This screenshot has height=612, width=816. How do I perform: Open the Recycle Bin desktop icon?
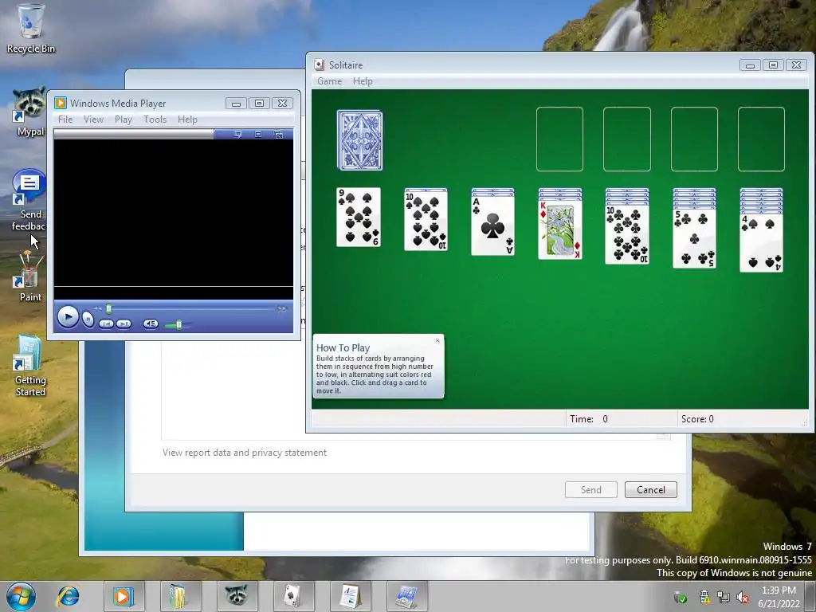31,29
